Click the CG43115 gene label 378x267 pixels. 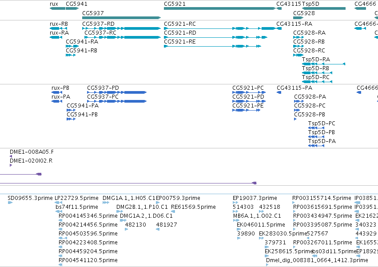click(289, 4)
